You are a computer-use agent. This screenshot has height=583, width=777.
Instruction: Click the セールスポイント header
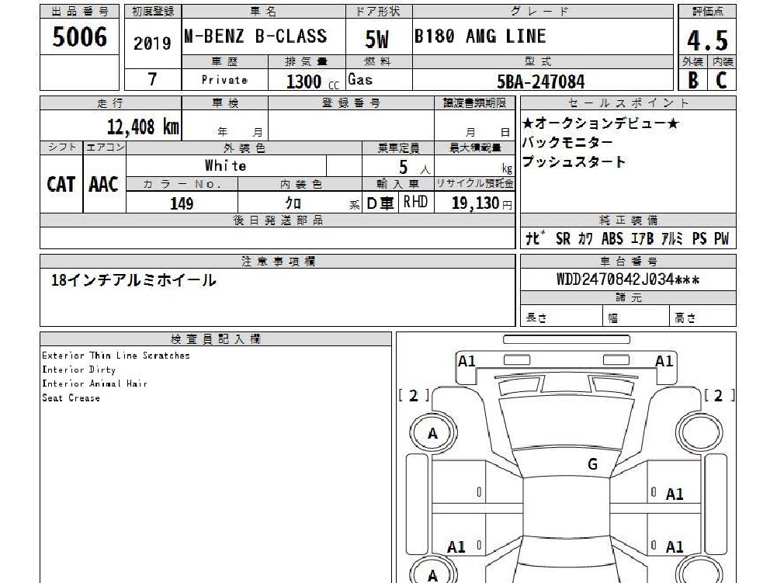pyautogui.click(x=628, y=103)
